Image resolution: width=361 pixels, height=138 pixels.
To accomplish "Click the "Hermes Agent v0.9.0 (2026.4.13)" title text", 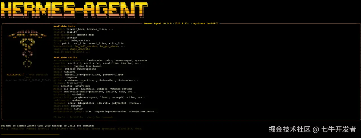I will [166, 23].
